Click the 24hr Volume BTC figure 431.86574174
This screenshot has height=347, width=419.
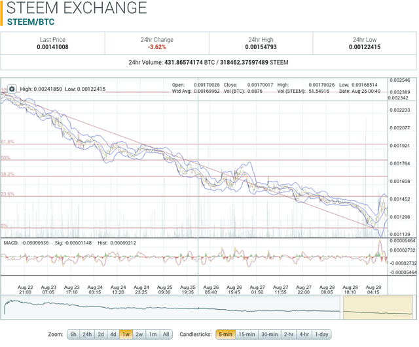(183, 63)
